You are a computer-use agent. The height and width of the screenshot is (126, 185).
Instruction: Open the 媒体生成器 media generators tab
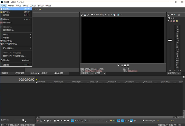pyautogui.click(x=59, y=73)
